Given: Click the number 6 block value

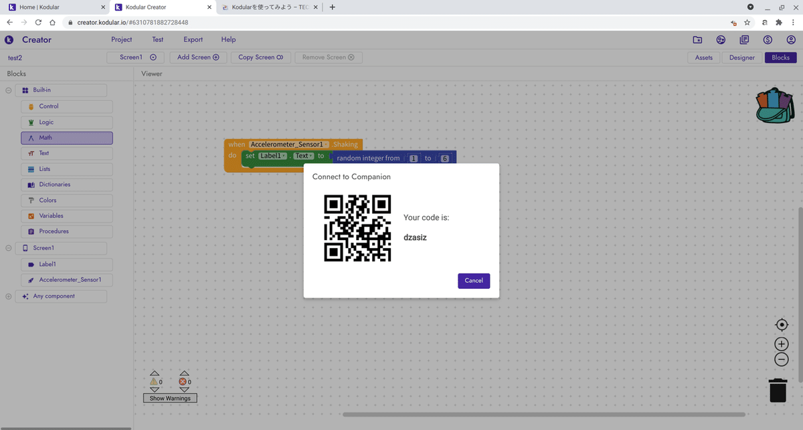Looking at the screenshot, I should (x=444, y=158).
